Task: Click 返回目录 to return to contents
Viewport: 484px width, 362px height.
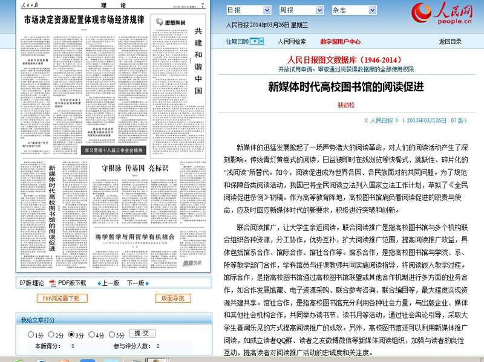Action: tap(450, 42)
